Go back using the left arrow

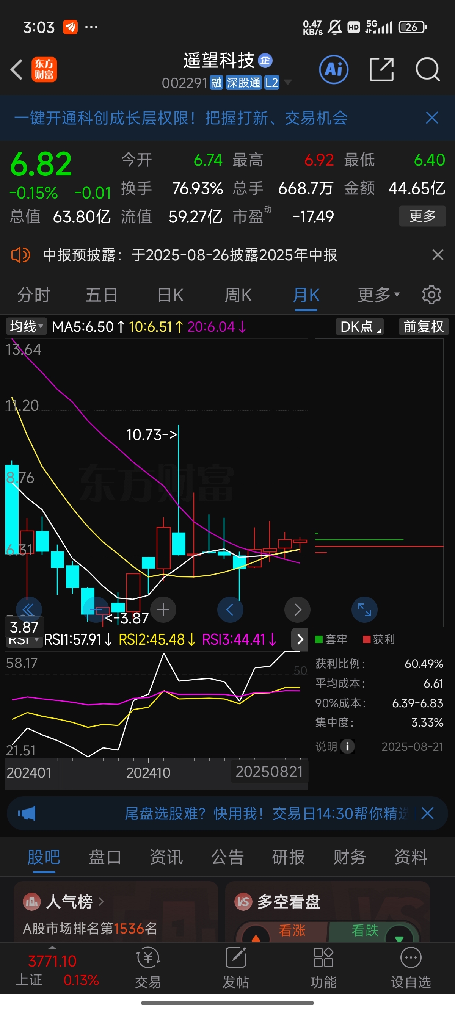coord(17,70)
